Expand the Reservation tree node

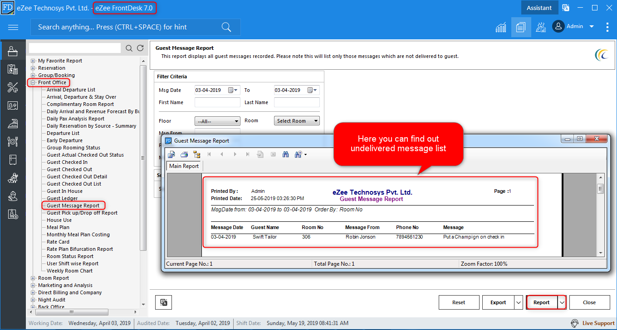click(33, 68)
